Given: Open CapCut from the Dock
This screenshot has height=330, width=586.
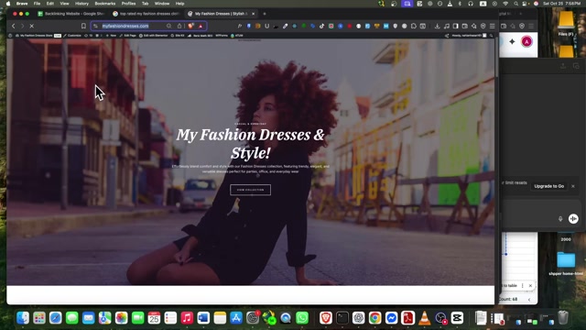Looking at the screenshot, I should [457, 318].
